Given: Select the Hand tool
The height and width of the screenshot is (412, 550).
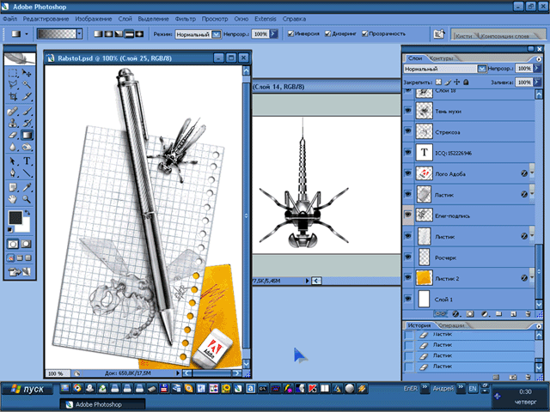Looking at the screenshot, I should (13, 199).
